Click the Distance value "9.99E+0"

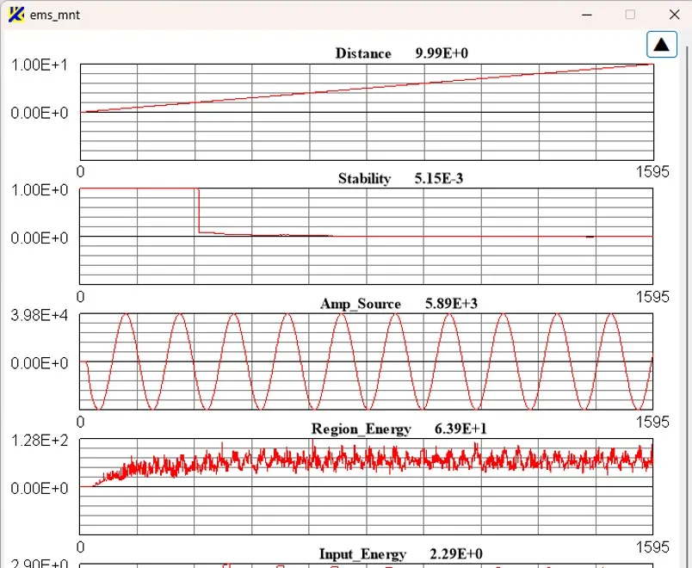442,53
